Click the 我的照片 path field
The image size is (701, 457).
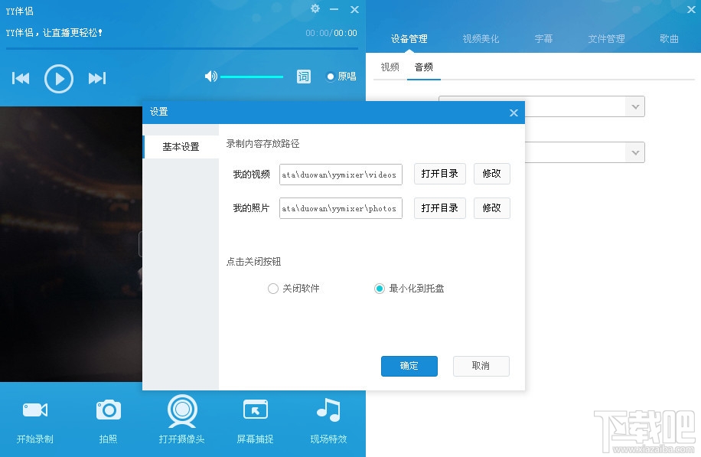[x=341, y=208]
